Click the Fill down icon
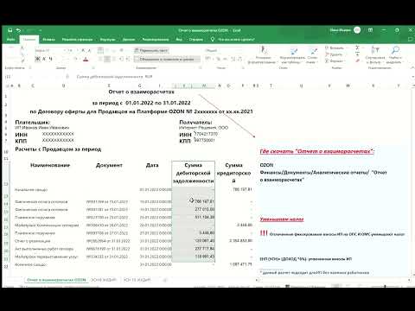 click(x=357, y=54)
